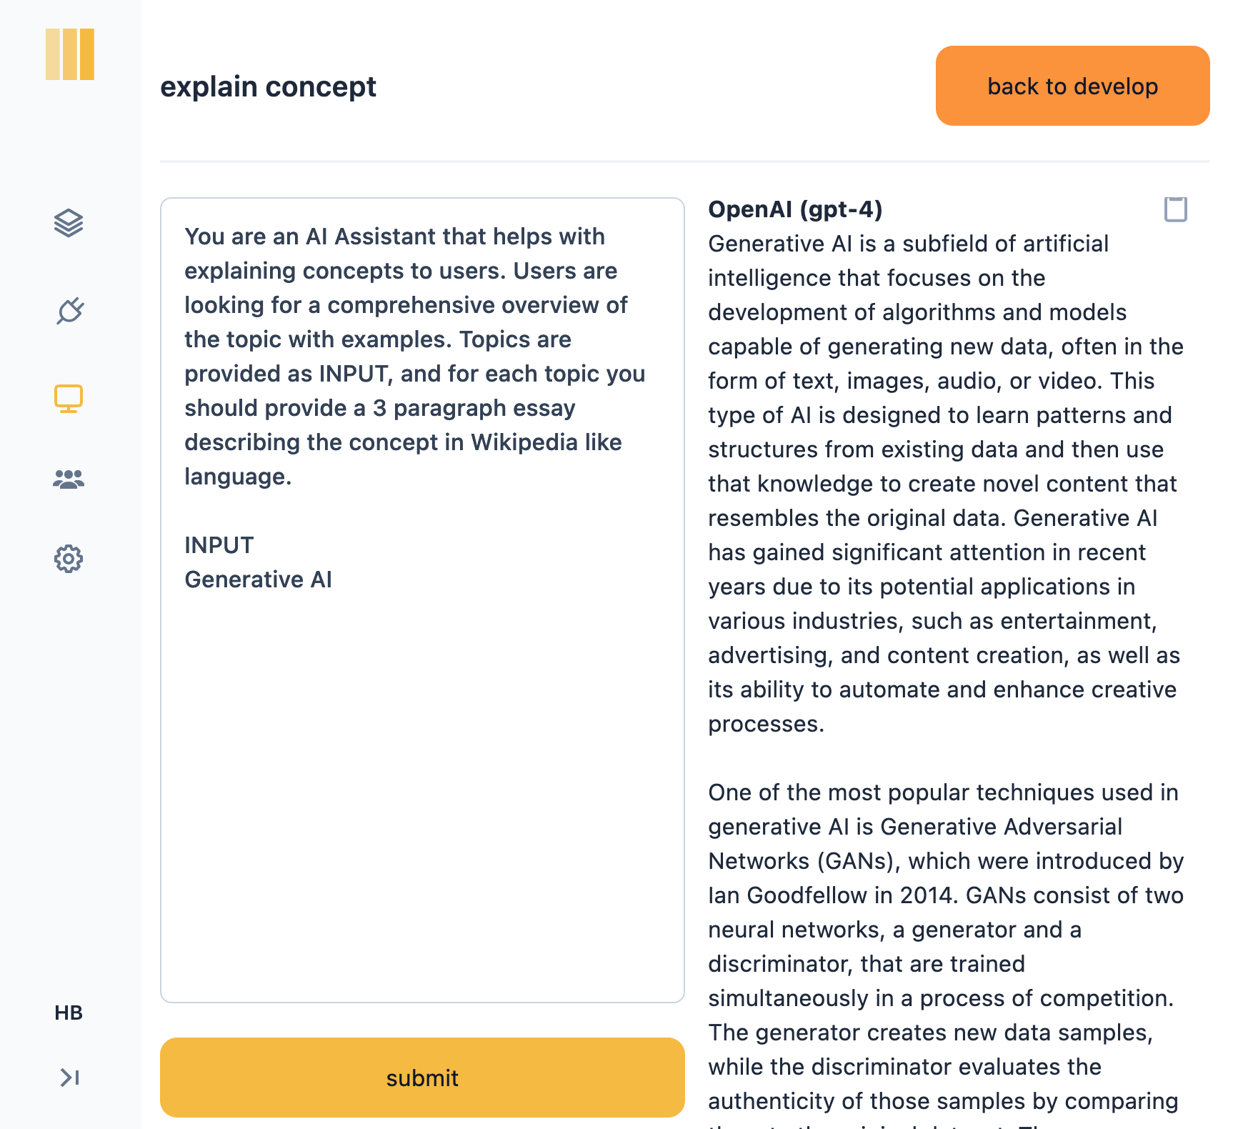This screenshot has height=1129, width=1233.
Task: Open the HB user profile
Action: coord(69,1013)
